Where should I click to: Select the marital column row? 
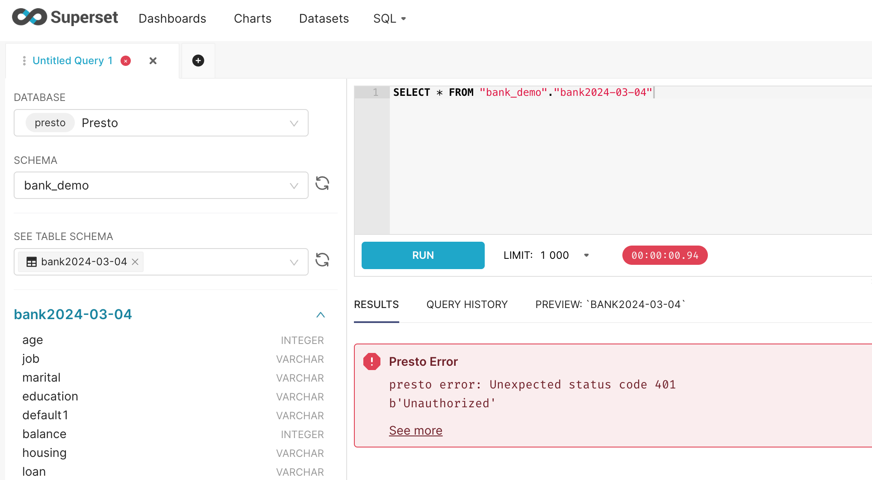173,378
